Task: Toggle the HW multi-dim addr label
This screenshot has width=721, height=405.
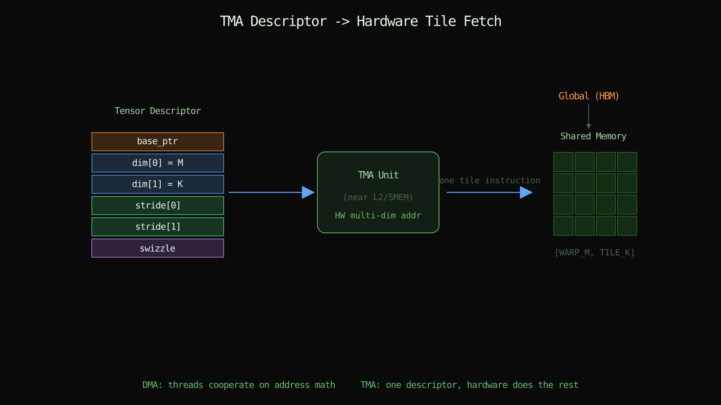Action: [378, 215]
